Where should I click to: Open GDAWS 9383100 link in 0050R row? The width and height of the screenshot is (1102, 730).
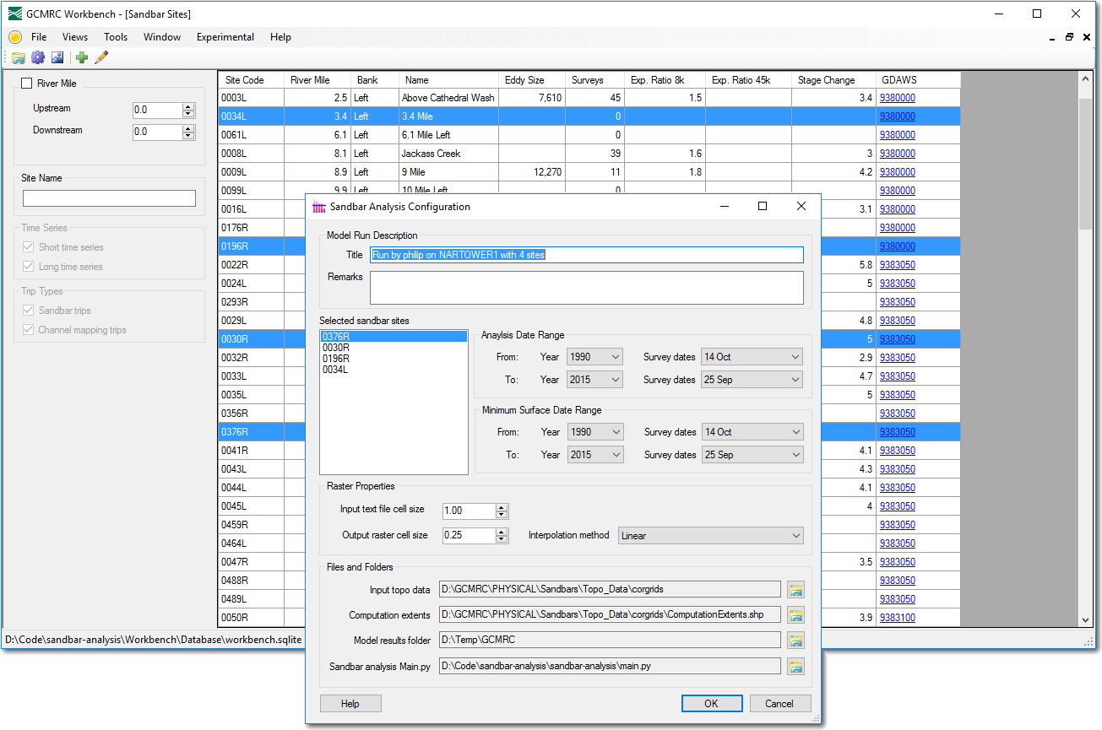tap(898, 618)
